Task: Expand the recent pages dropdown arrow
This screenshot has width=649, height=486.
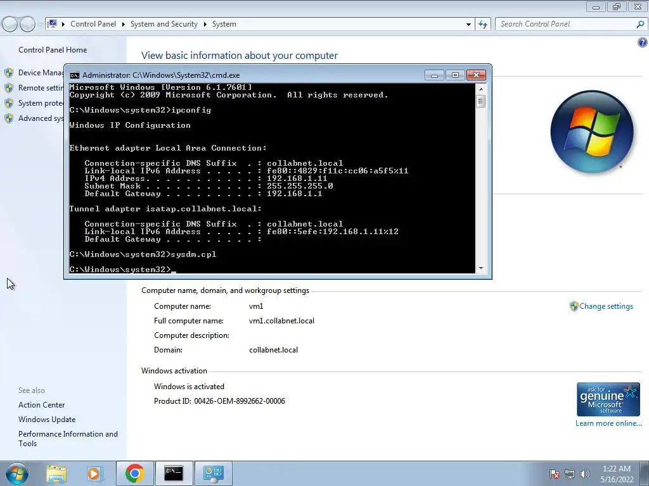Action: [40, 25]
